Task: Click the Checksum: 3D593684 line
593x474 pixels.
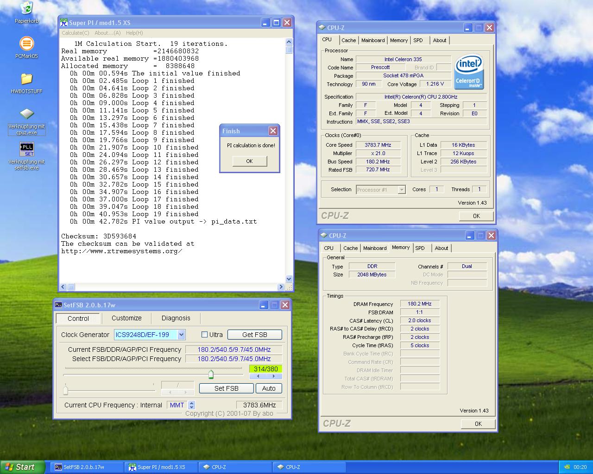Action: pyautogui.click(x=99, y=236)
